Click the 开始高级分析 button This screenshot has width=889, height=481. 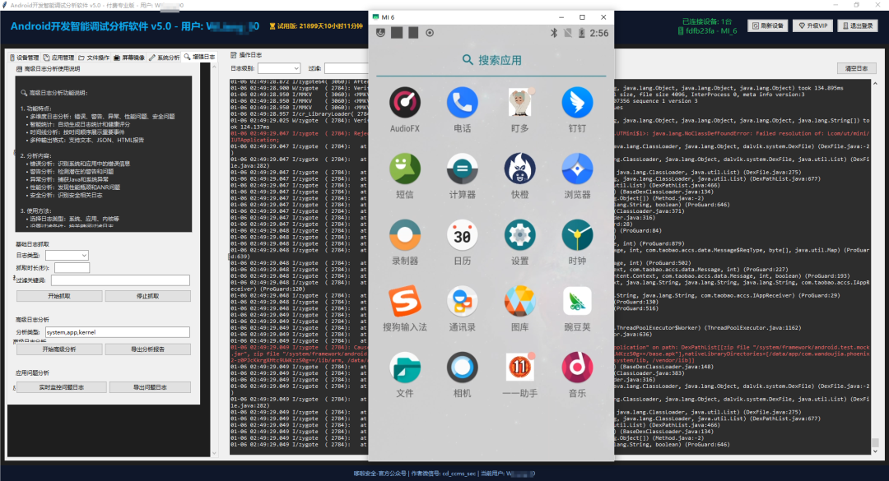pyautogui.click(x=59, y=349)
